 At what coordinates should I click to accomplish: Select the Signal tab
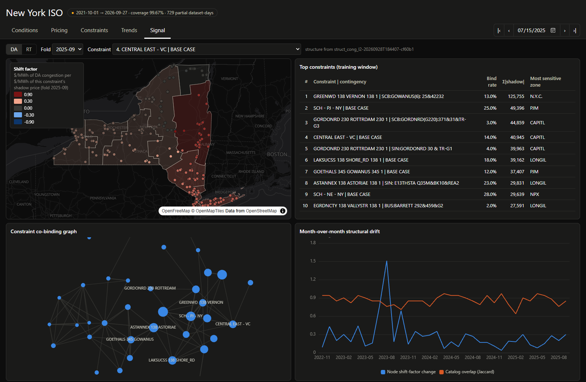click(157, 30)
